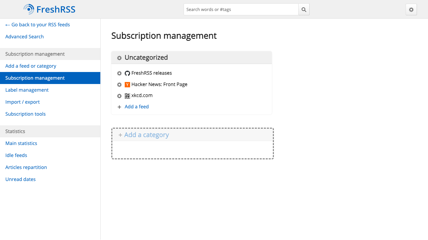Image resolution: width=428 pixels, height=240 pixels.
Task: Click the Uncategorized category title
Action: coord(146,57)
